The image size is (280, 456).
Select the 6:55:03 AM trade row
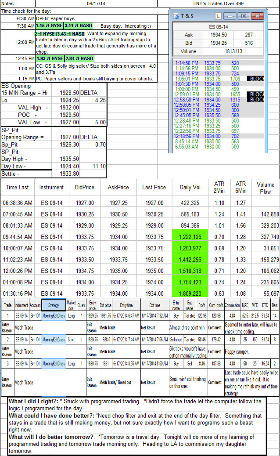click(x=219, y=147)
